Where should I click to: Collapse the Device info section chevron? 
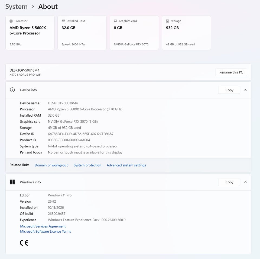pyautogui.click(x=245, y=90)
